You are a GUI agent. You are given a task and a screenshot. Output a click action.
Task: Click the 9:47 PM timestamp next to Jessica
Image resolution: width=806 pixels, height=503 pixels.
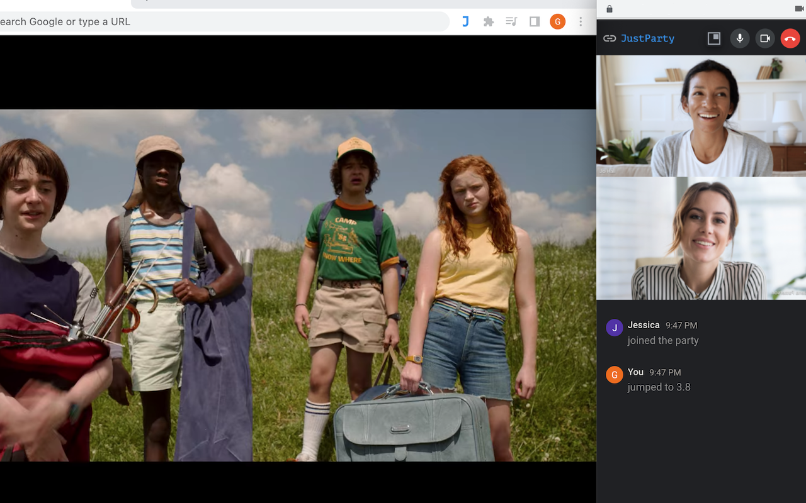coord(681,325)
